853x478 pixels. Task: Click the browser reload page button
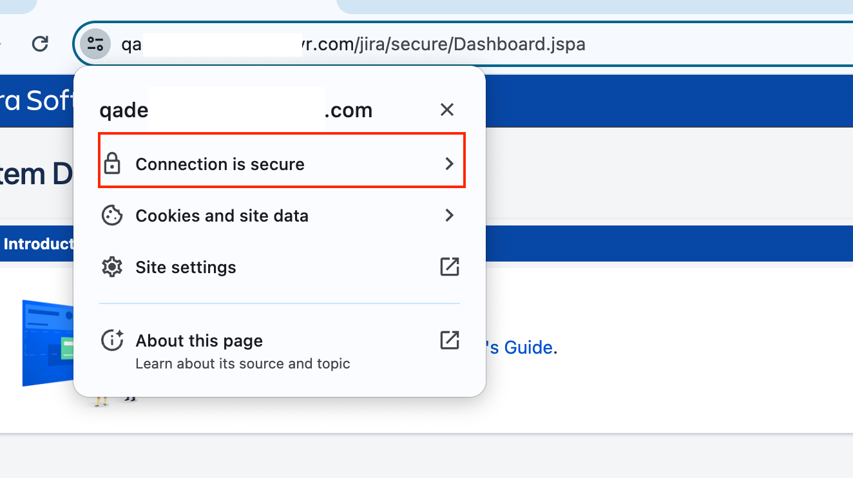pyautogui.click(x=41, y=44)
